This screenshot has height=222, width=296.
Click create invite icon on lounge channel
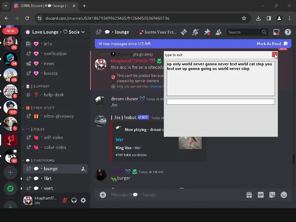click(x=83, y=169)
